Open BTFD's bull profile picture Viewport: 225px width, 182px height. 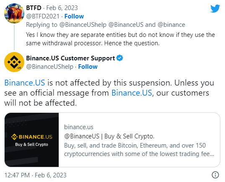[x=14, y=13]
